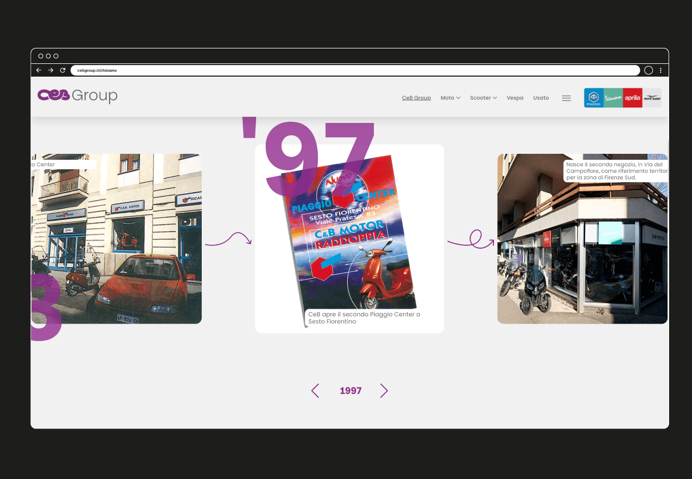Expand the Scooter dropdown menu
Viewport: 692px width, 479px height.
(483, 98)
